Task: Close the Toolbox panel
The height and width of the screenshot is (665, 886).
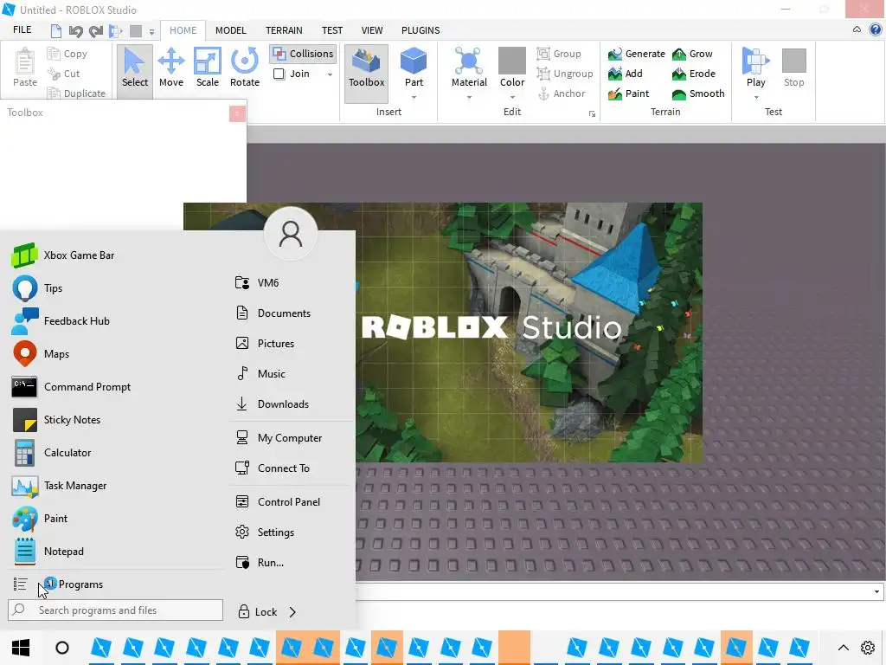Action: [x=237, y=113]
